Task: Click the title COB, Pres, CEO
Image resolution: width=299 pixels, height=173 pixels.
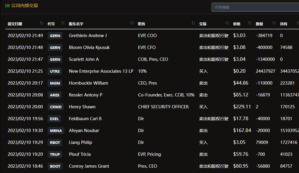Action: (x=153, y=59)
